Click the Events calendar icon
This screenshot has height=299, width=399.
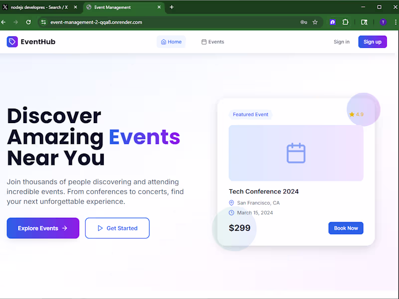click(x=204, y=42)
